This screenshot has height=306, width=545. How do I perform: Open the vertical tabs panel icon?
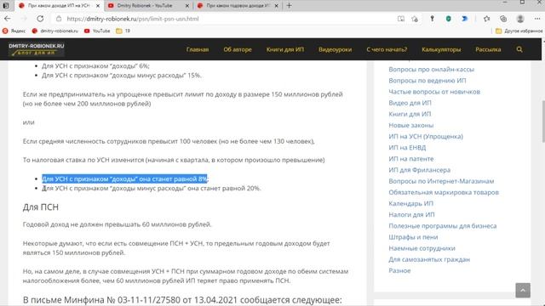point(6,6)
